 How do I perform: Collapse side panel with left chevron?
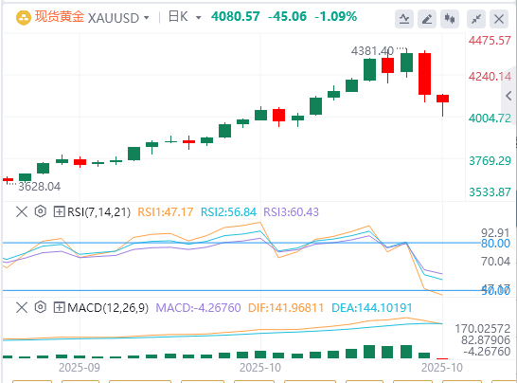pyautogui.click(x=508, y=96)
